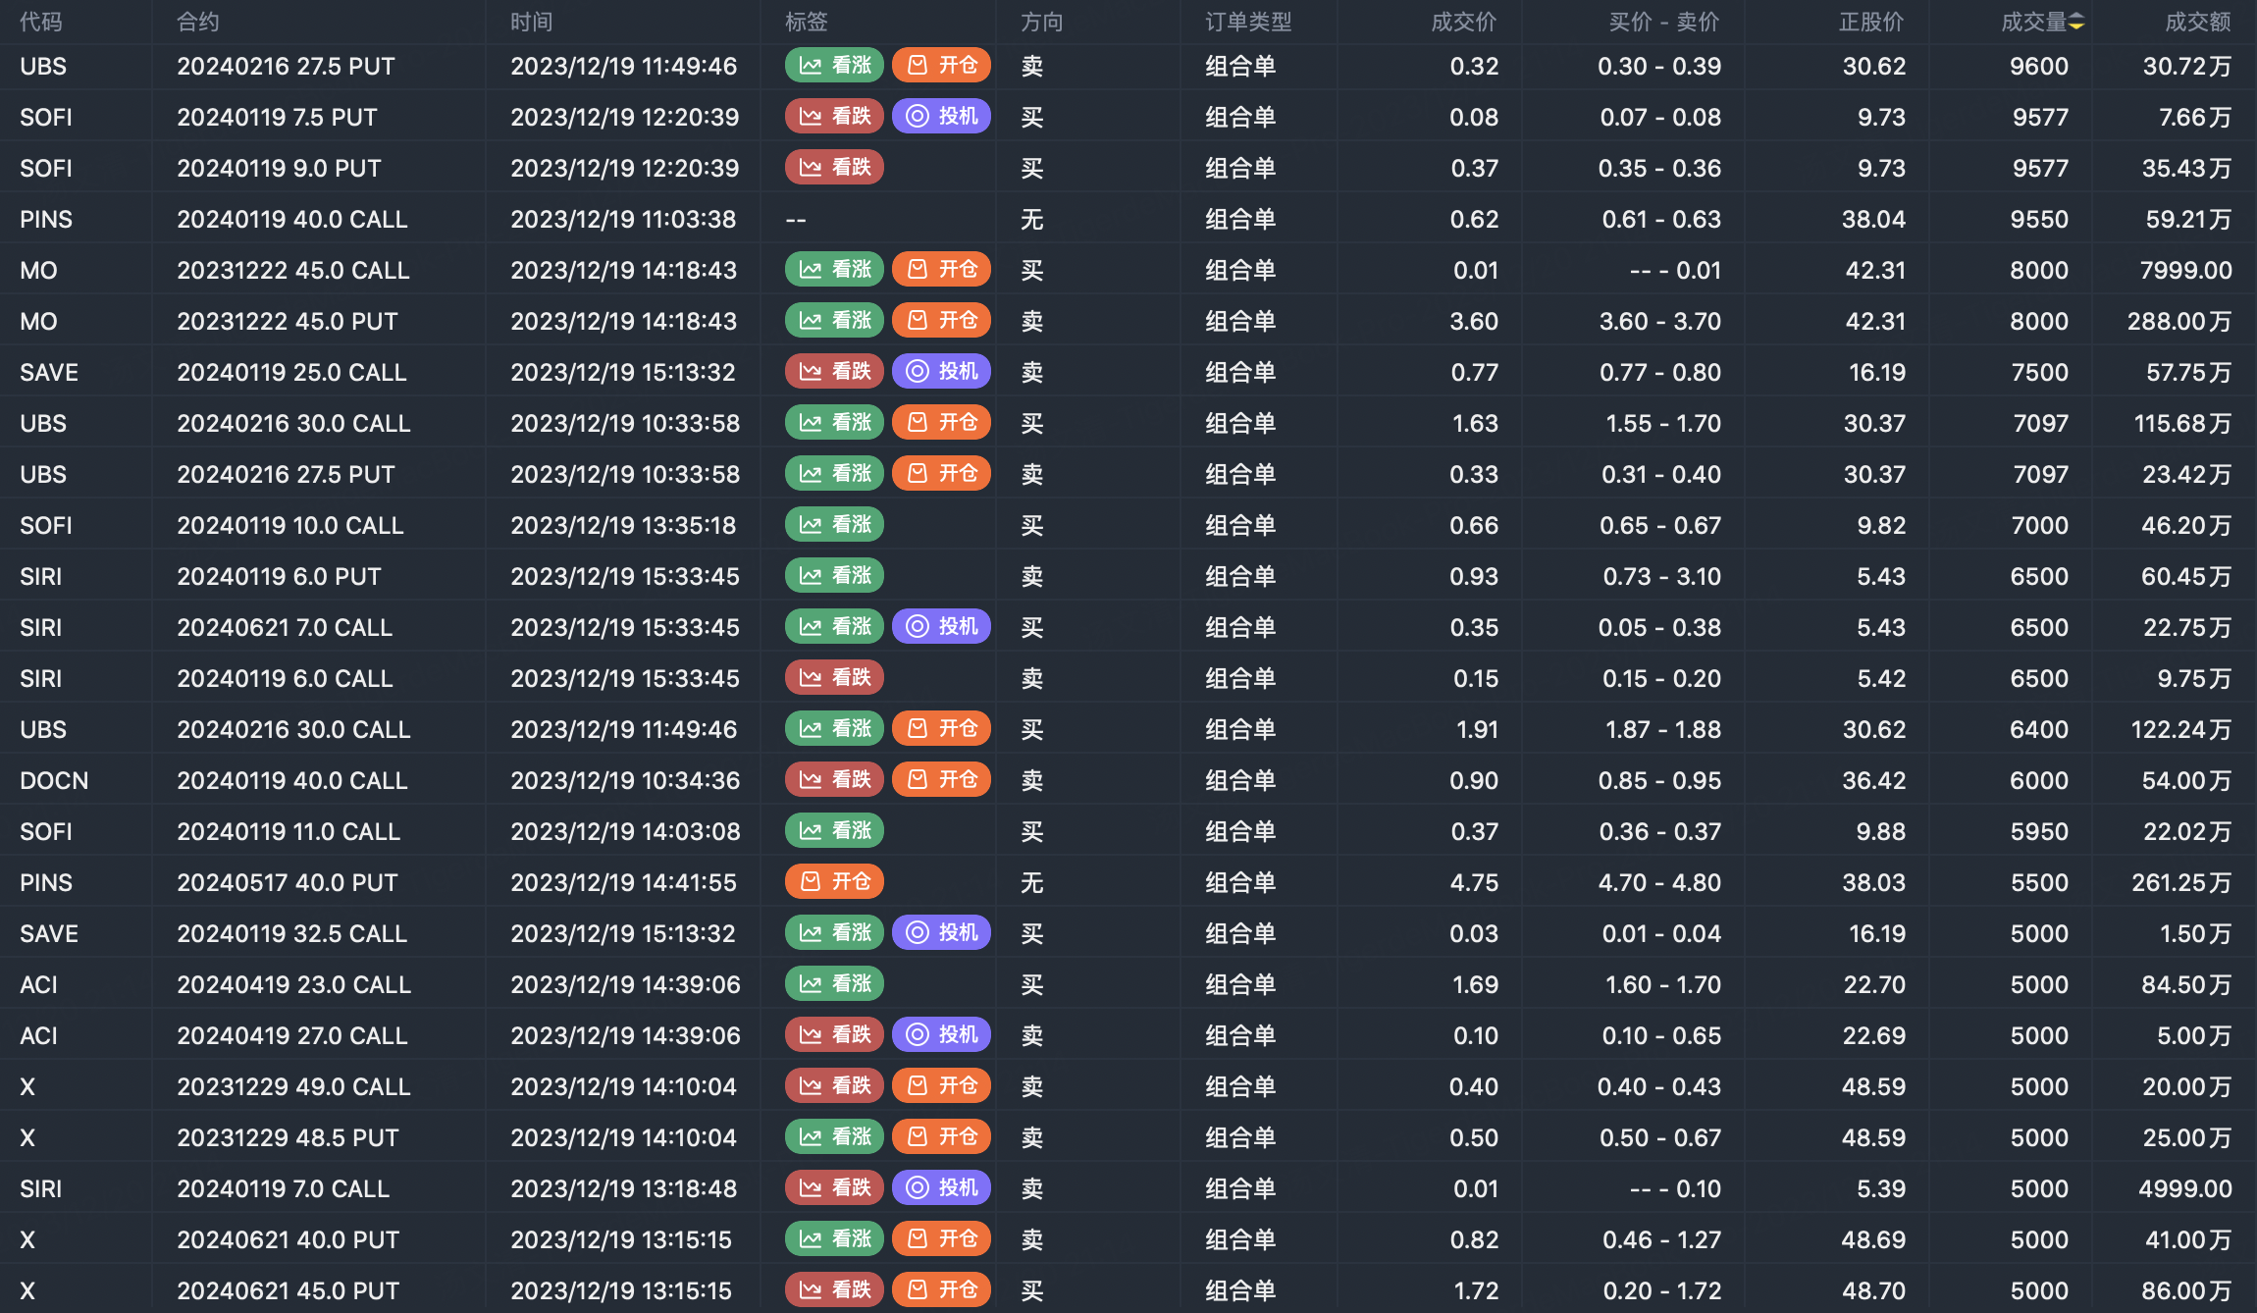Image resolution: width=2257 pixels, height=1313 pixels.
Task: Sort by 成交价 column header
Action: 1463,22
